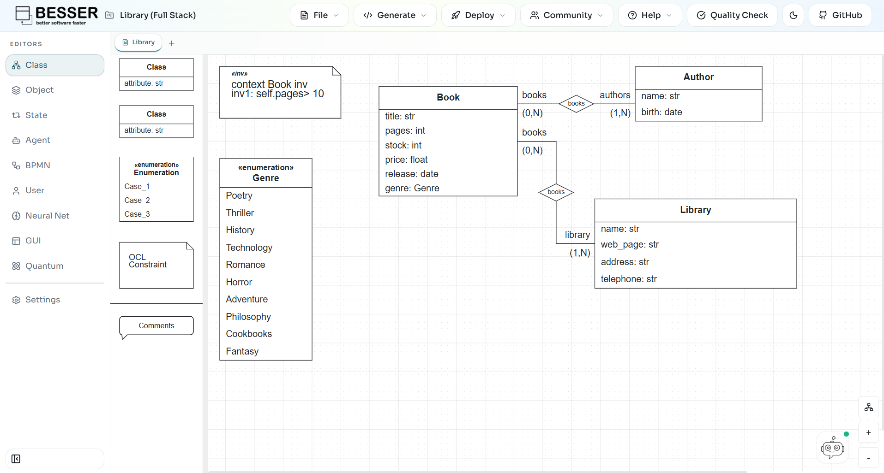Select the Neural Net editor
The image size is (884, 473).
click(55, 216)
